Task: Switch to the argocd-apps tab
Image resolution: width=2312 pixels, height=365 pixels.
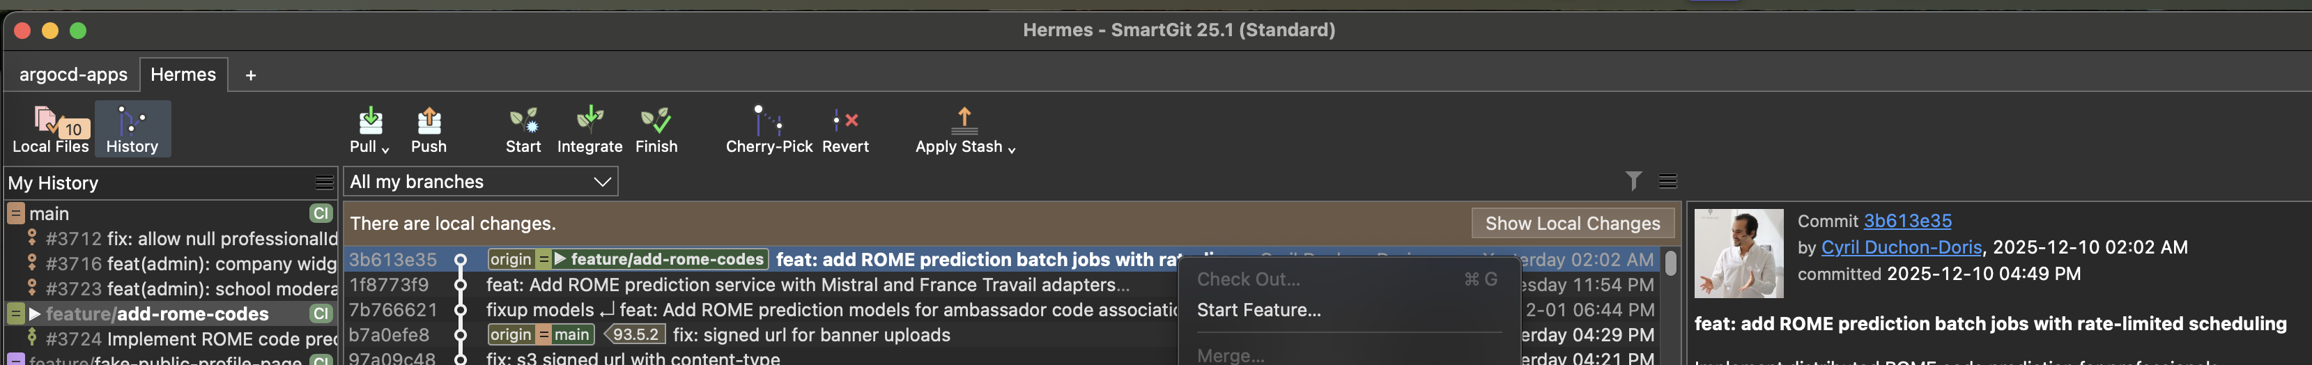Action: click(74, 75)
